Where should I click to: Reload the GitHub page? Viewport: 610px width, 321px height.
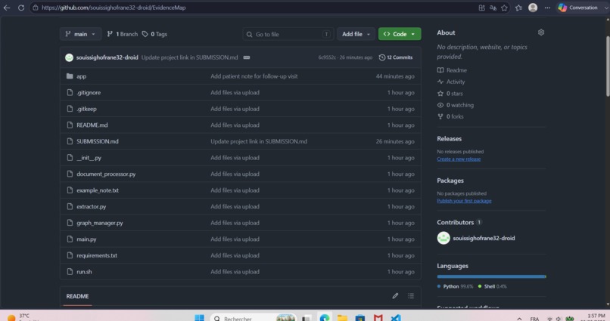(21, 8)
